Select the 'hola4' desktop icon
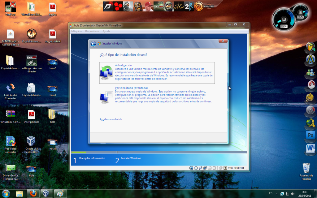 click(53, 144)
